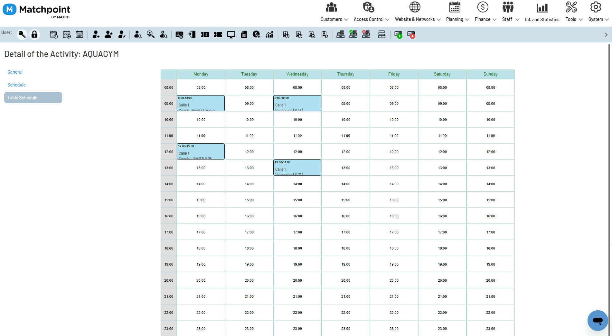Go to the General section
Image resolution: width=612 pixels, height=336 pixels.
click(15, 72)
